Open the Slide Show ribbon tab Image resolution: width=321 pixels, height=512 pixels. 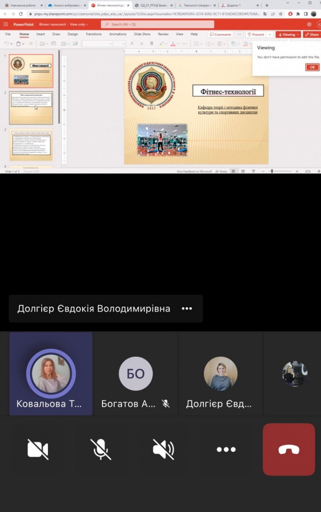click(x=142, y=34)
